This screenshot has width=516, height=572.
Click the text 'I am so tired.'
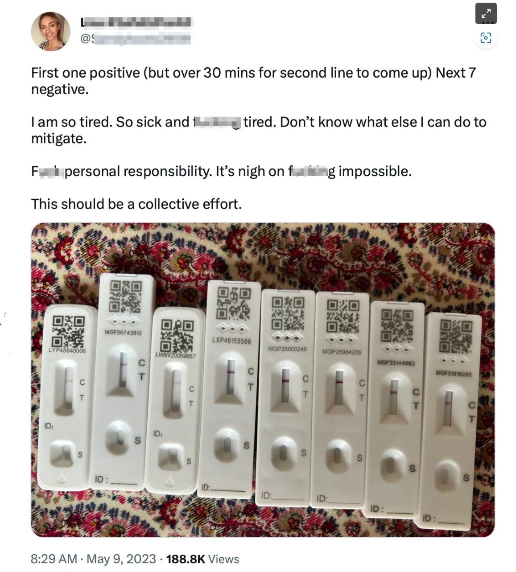click(71, 123)
